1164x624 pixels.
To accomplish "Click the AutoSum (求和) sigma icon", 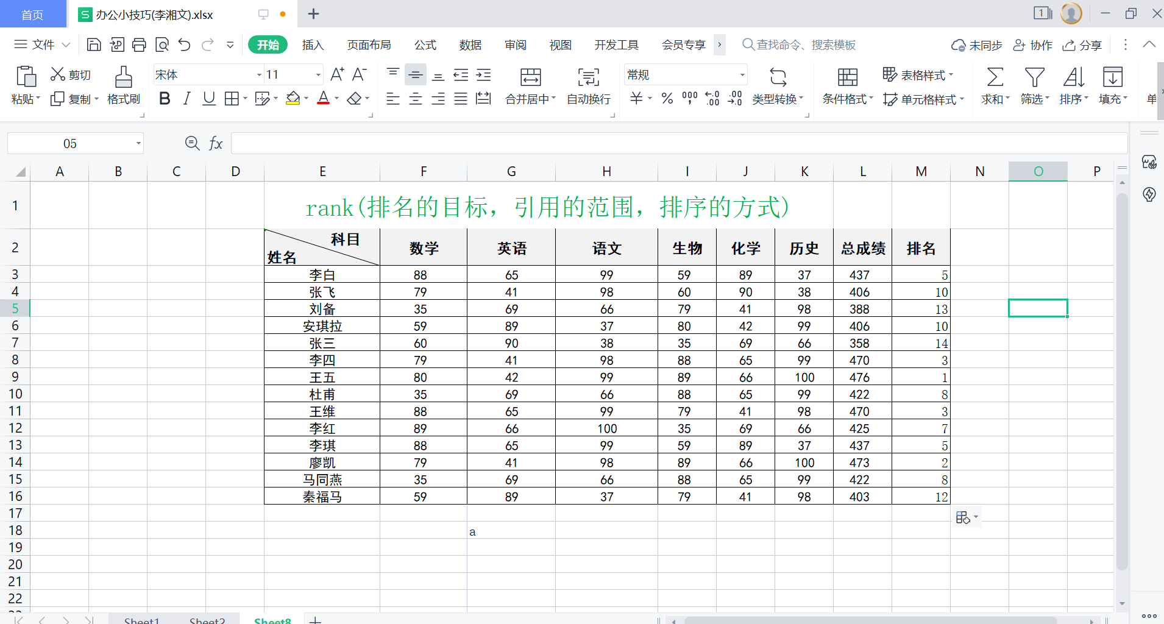I will pos(995,77).
